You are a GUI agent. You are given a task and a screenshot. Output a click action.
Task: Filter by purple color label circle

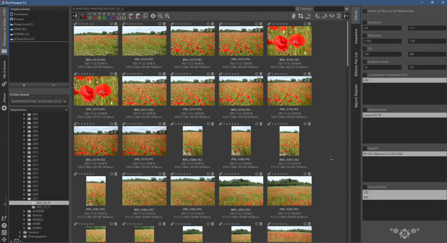point(113,17)
